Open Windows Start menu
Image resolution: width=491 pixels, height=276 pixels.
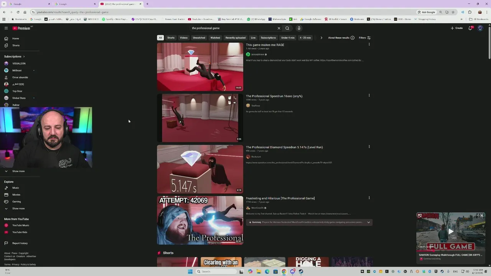pos(190,271)
